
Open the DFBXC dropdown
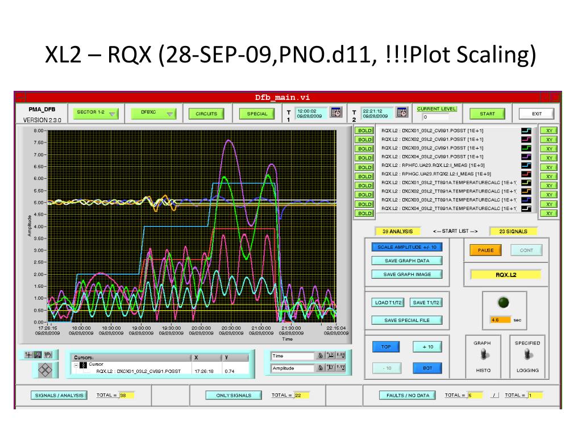(x=153, y=113)
